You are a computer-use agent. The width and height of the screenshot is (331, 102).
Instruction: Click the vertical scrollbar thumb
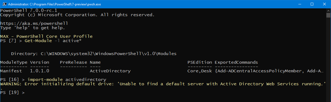(328, 15)
